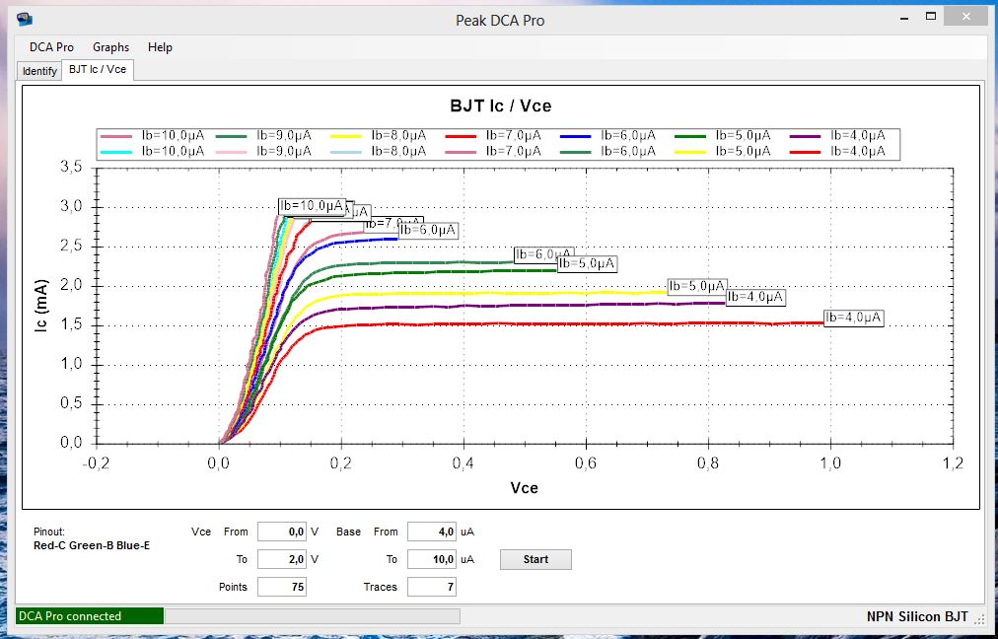This screenshot has height=639, width=998.
Task: Click the first-row red Ib=7,0µA legend entry
Action: 493,135
